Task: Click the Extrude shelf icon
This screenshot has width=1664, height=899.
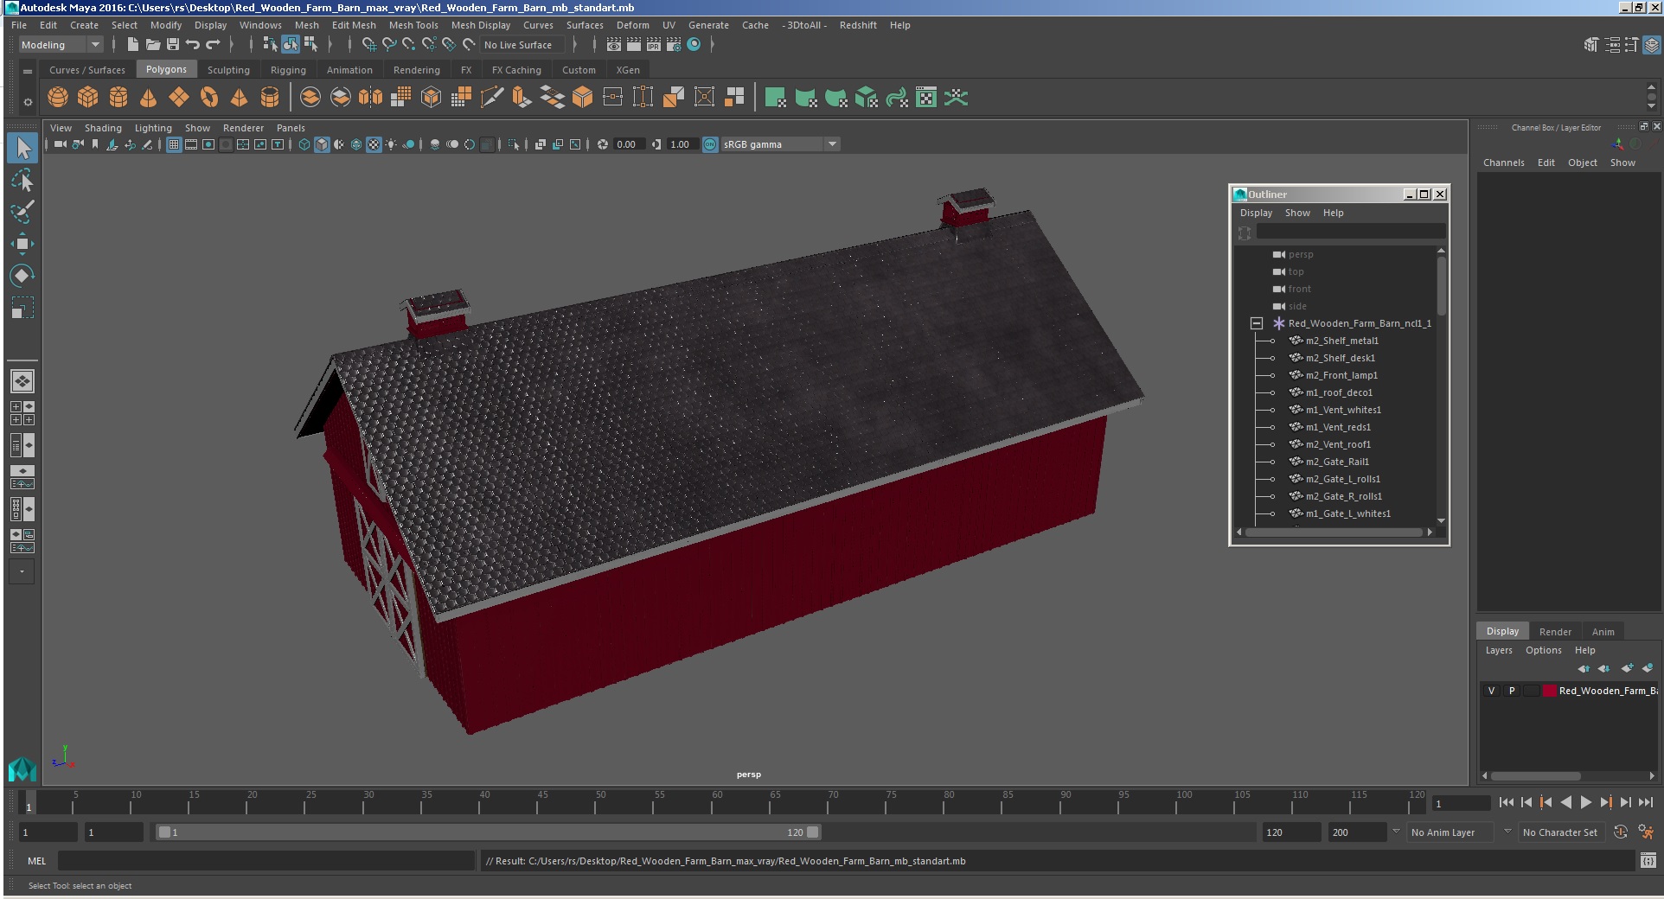Action: click(522, 98)
